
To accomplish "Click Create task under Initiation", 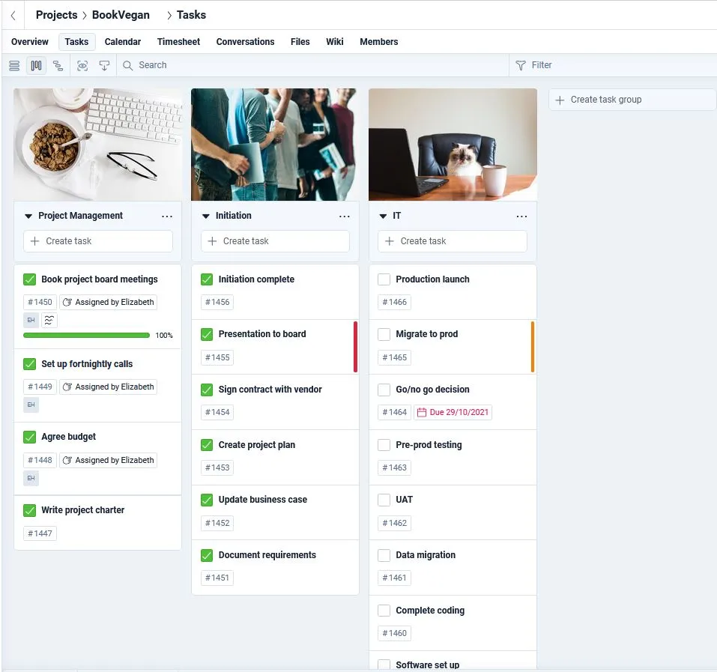I will (275, 241).
